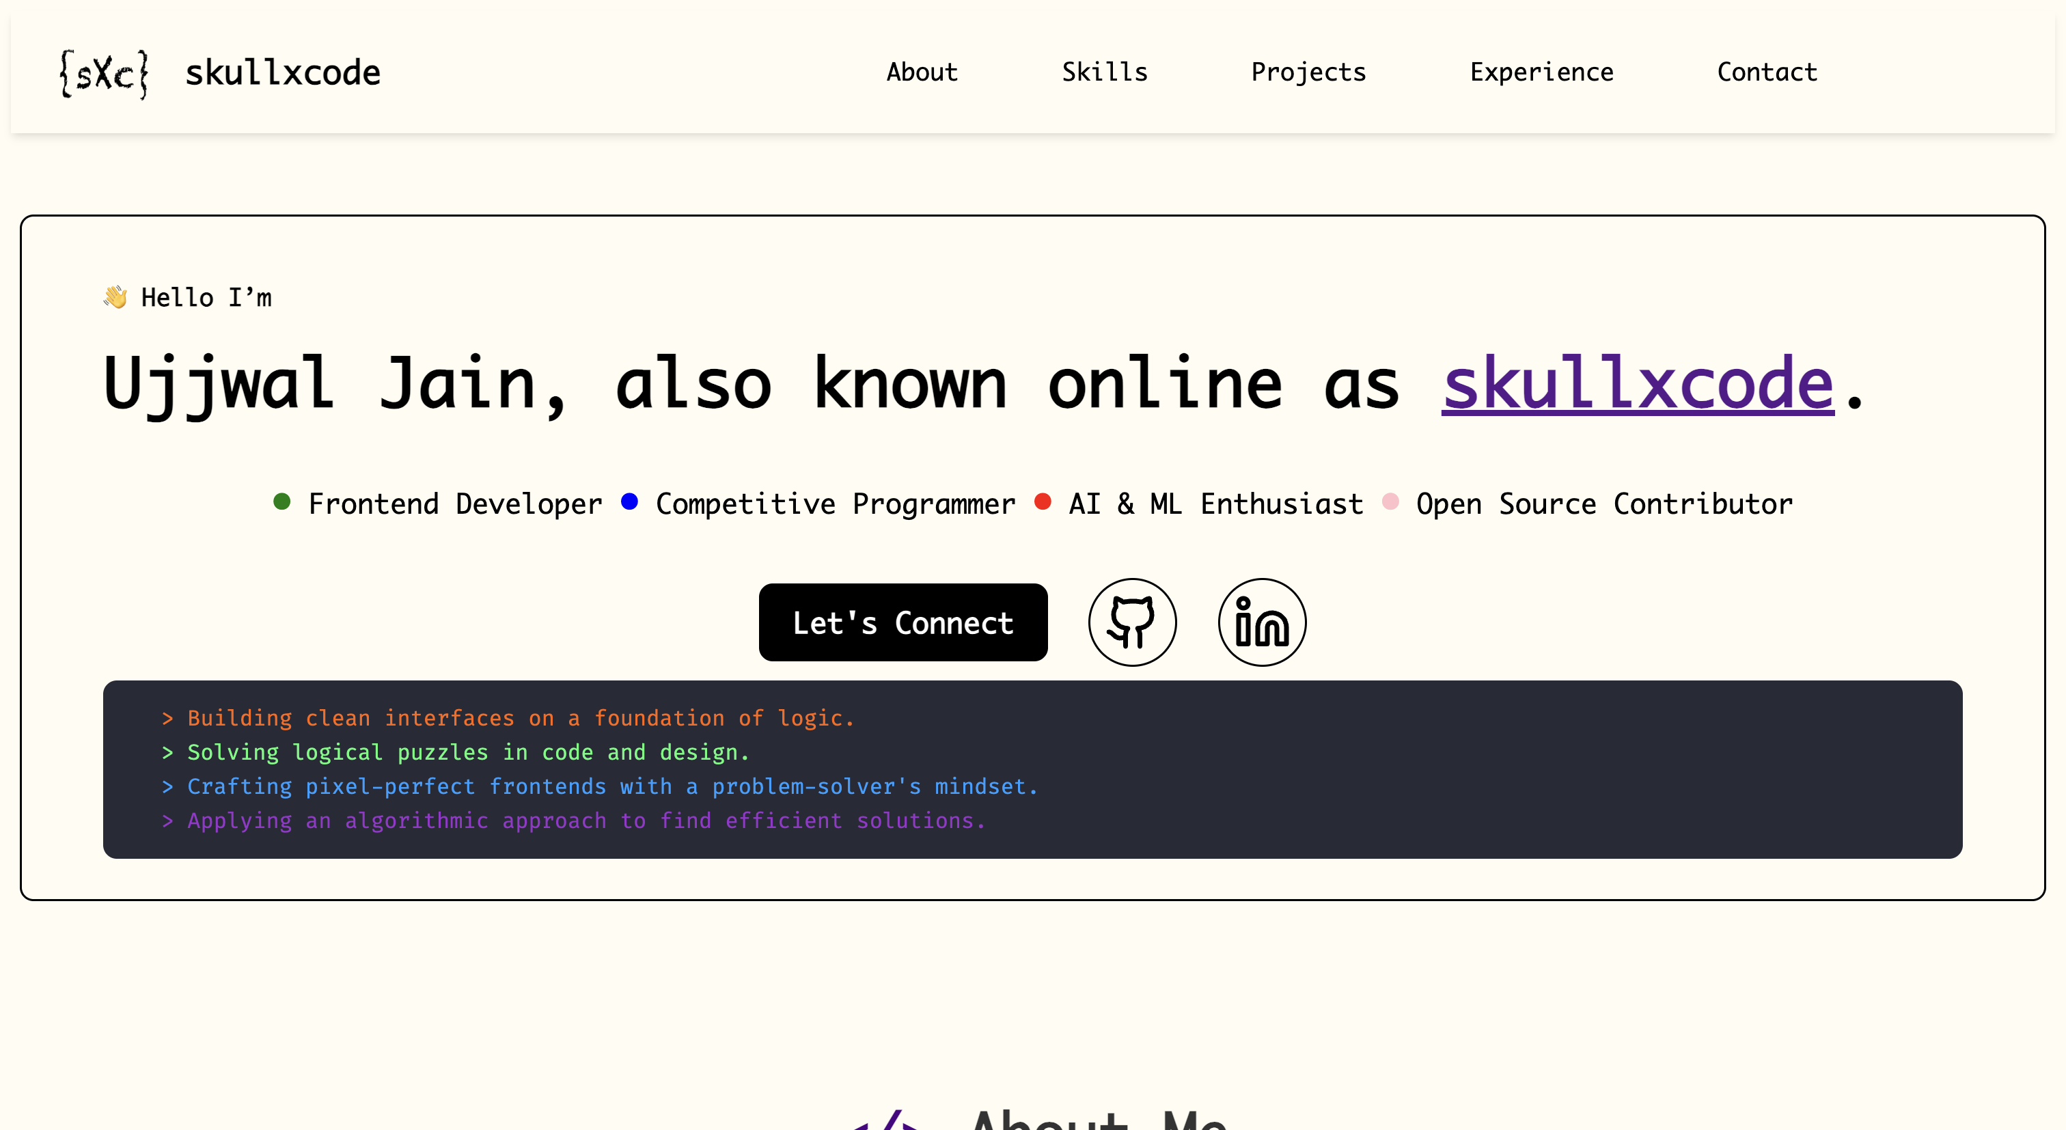Click the green 'Solving logical puzzles' line

click(467, 752)
